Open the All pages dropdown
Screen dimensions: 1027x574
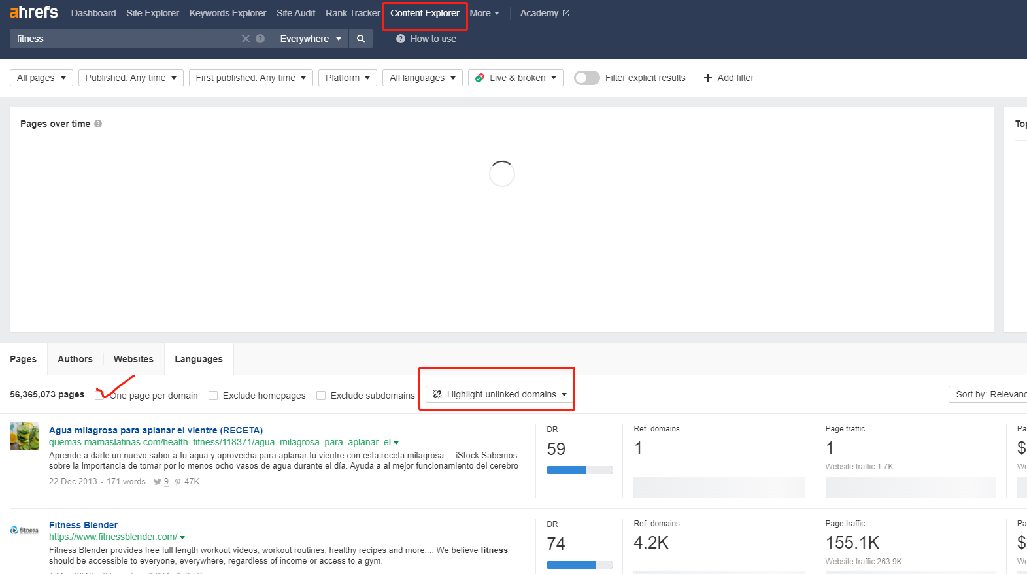41,78
